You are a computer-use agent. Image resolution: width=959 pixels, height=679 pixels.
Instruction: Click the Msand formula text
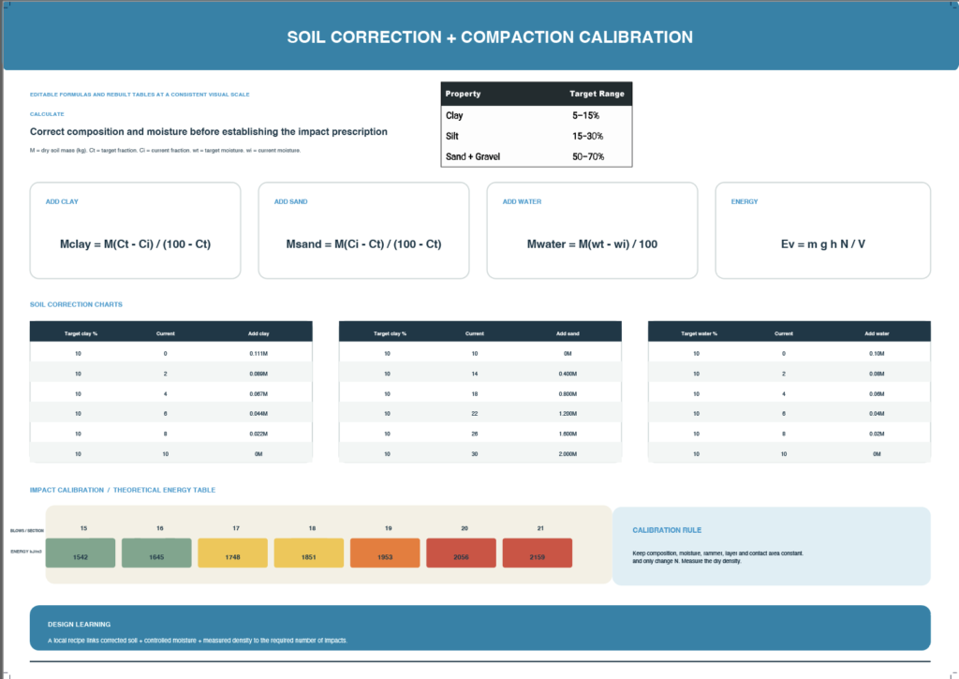tap(364, 244)
